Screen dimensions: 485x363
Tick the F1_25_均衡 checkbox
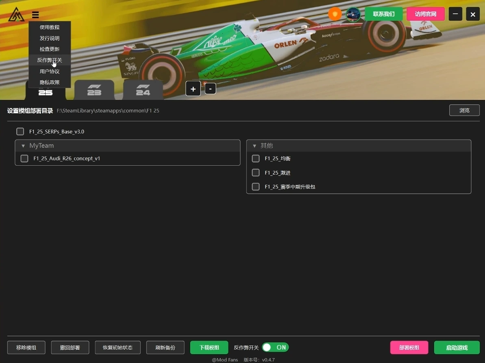pyautogui.click(x=256, y=158)
